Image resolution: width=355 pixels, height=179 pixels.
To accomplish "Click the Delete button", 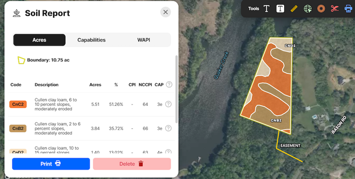I will pyautogui.click(x=132, y=164).
